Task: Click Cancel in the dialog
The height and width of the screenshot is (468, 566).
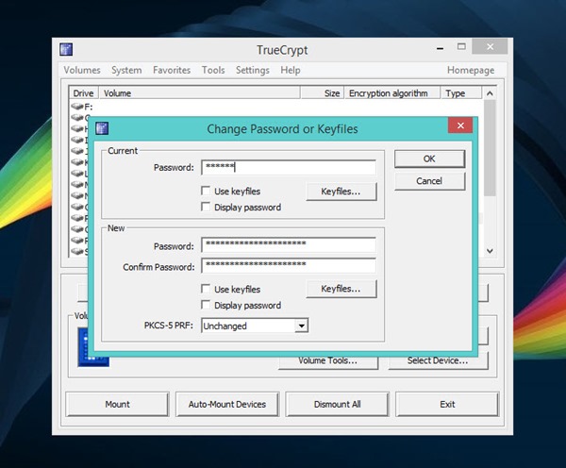Action: tap(429, 181)
